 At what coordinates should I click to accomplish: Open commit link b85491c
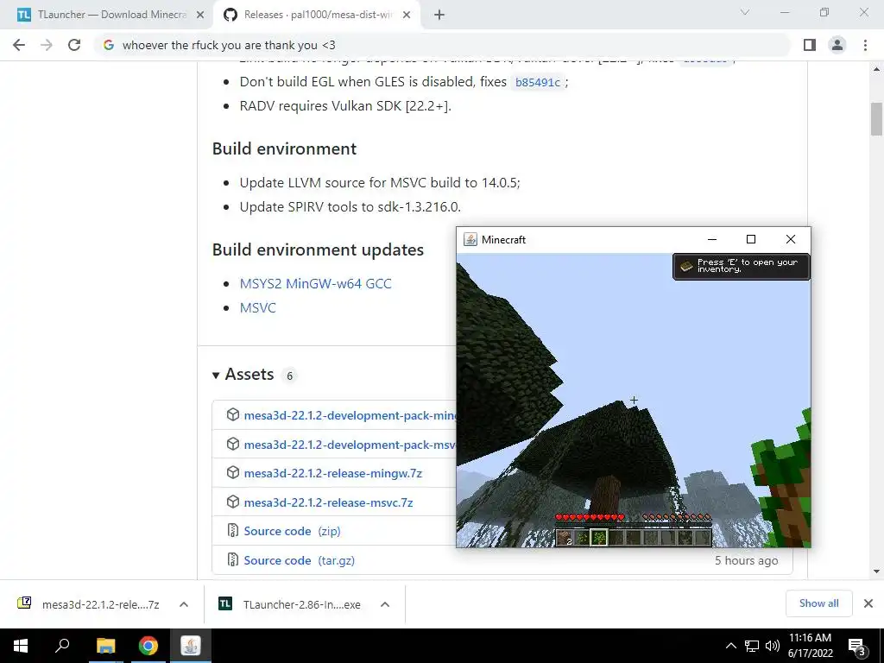tap(538, 82)
